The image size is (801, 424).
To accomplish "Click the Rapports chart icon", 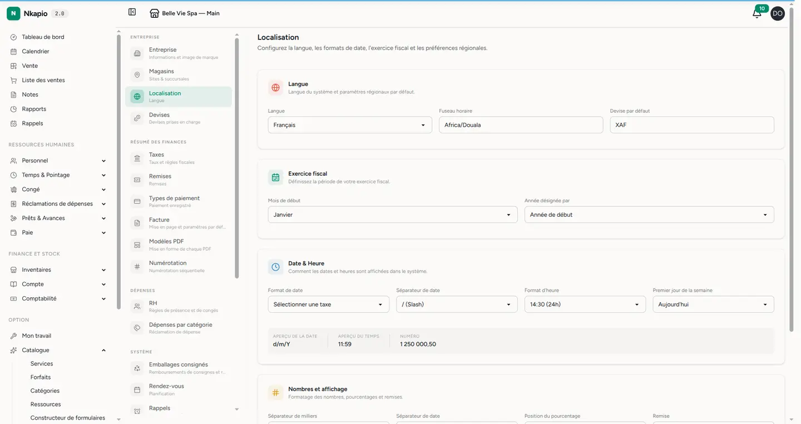I will pos(14,109).
